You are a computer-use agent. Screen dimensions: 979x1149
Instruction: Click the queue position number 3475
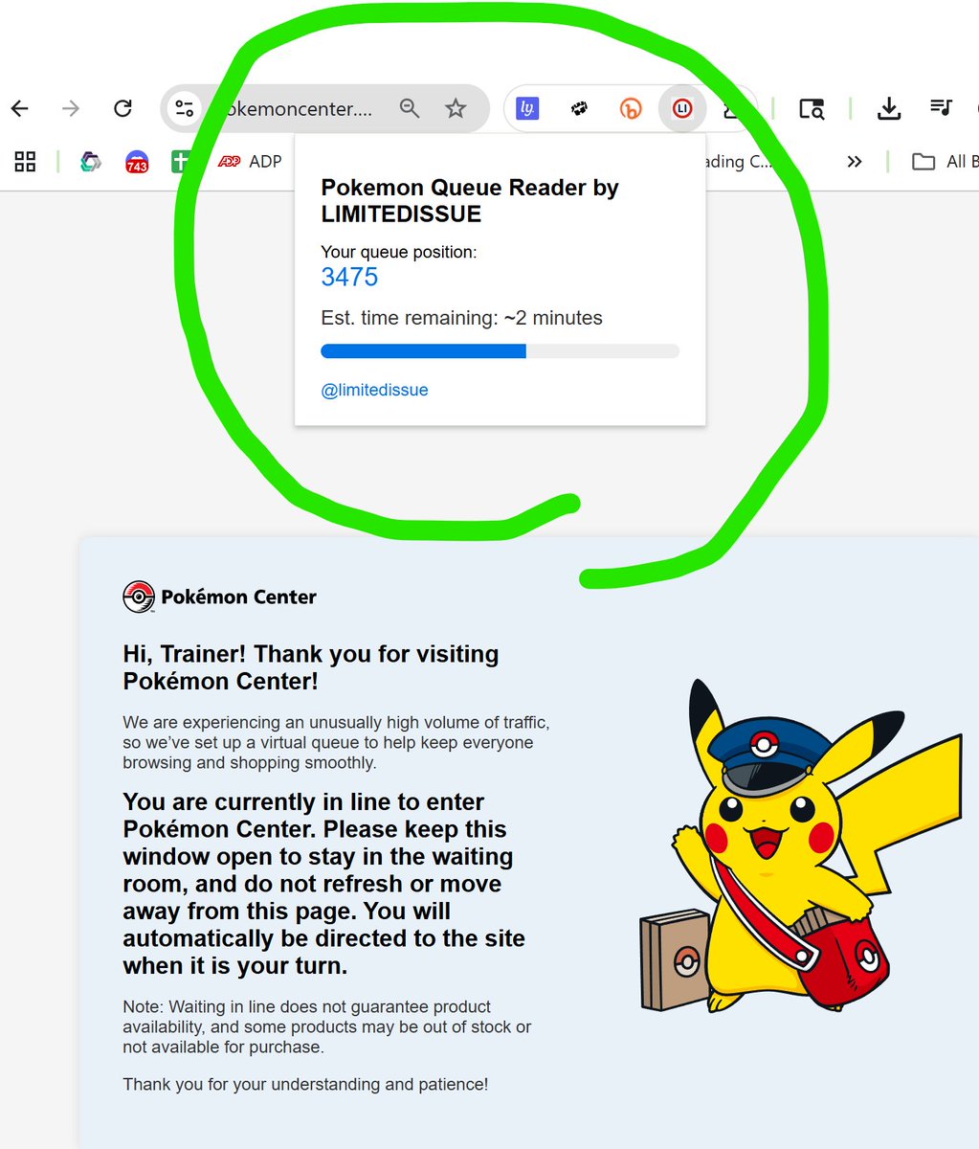[349, 277]
